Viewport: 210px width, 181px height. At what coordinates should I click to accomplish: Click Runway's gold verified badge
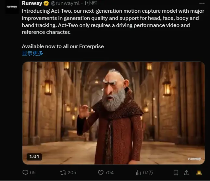tap(46, 3)
